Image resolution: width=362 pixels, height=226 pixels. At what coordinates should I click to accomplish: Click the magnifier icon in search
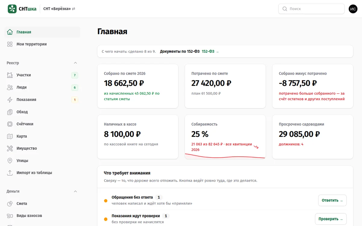(x=284, y=9)
